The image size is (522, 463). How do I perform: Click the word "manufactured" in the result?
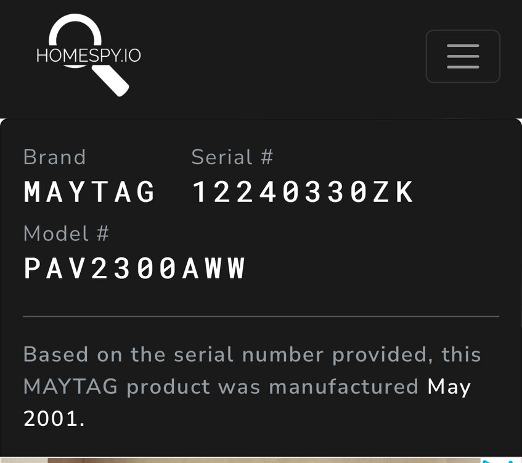coord(344,387)
